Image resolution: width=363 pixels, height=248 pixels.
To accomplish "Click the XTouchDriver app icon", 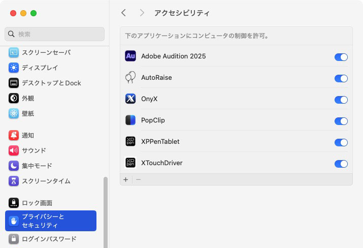I will pyautogui.click(x=130, y=163).
